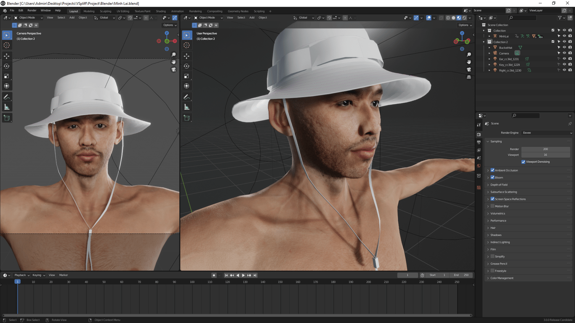Select the Scale tool in right viewport
Image resolution: width=575 pixels, height=323 pixels.
coord(187,76)
